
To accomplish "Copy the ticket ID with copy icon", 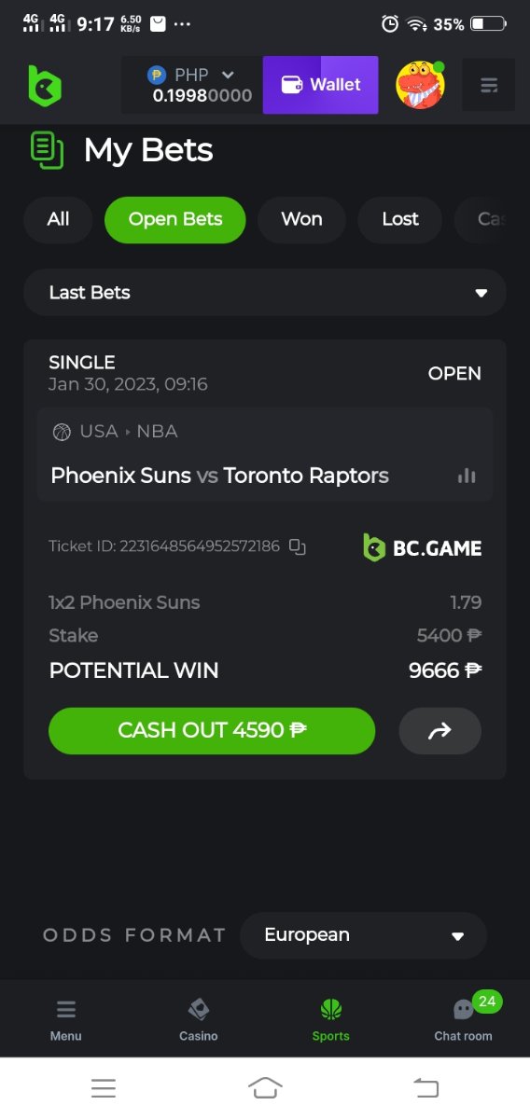I will [x=297, y=546].
